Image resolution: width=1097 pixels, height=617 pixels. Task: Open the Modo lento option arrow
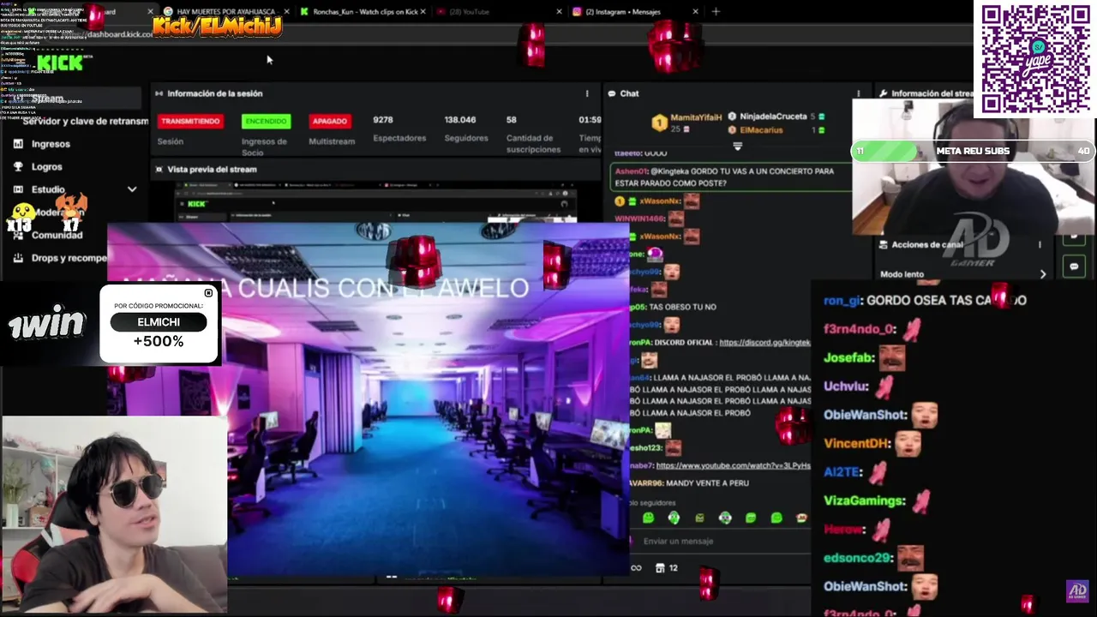click(1043, 274)
